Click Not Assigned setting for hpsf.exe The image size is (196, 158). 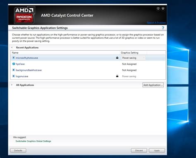[x=129, y=64]
